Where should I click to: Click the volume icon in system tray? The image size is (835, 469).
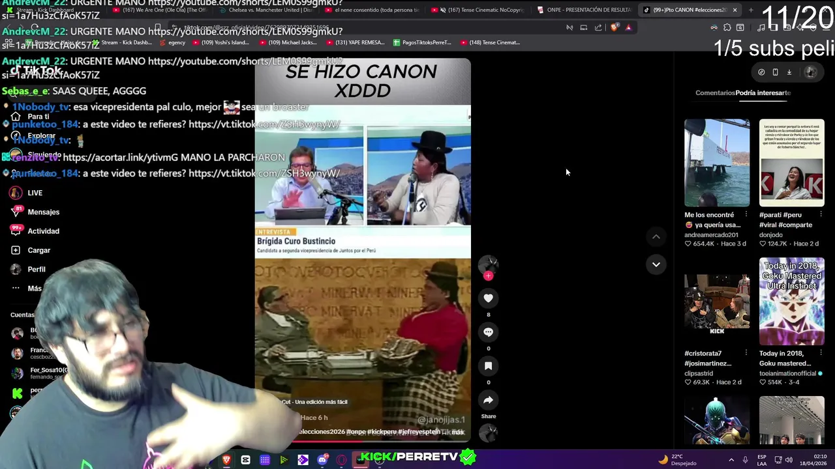tap(789, 460)
